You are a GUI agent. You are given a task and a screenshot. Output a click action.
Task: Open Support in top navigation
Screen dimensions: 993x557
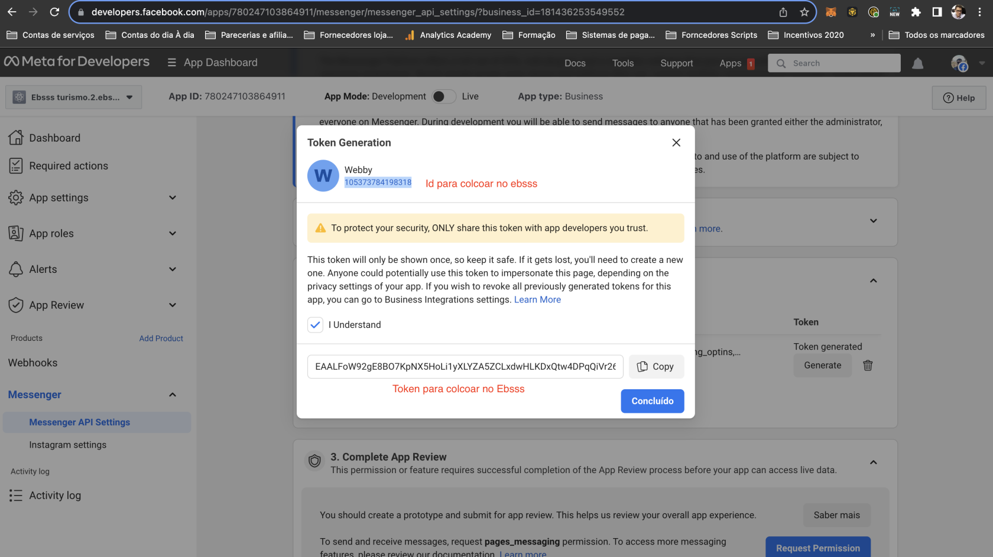coord(676,63)
